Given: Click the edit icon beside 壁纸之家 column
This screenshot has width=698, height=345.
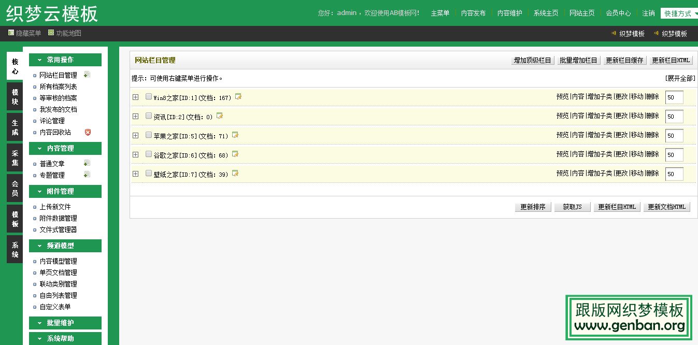Looking at the screenshot, I should [x=235, y=174].
